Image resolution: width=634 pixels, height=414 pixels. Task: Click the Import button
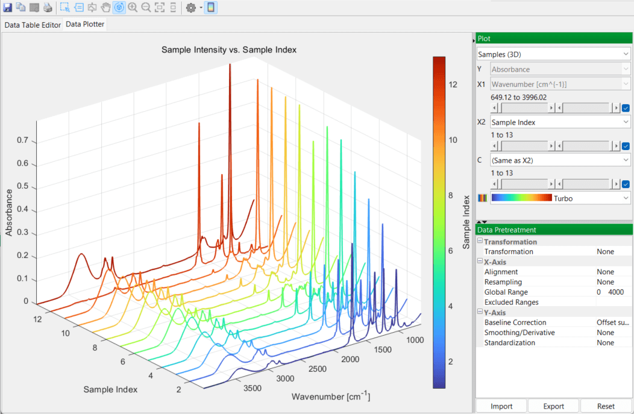pyautogui.click(x=501, y=406)
